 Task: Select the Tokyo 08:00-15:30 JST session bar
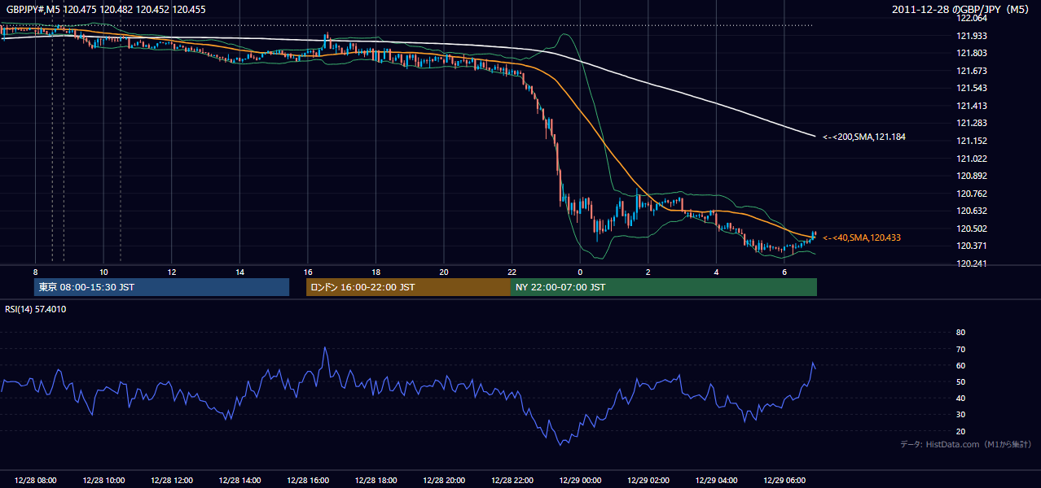point(162,287)
